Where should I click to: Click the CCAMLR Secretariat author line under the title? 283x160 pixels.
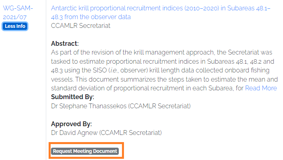pyautogui.click(x=81, y=25)
